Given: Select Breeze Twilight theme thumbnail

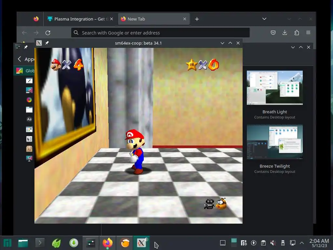Looking at the screenshot, I should pos(274,142).
